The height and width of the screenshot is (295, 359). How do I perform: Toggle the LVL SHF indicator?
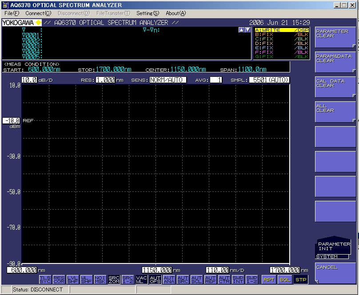click(x=72, y=279)
